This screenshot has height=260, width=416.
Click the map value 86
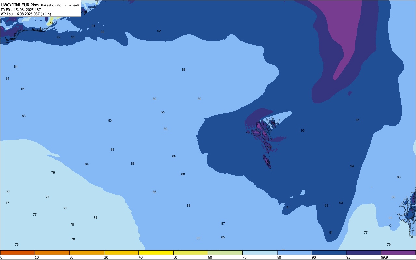point(154,192)
